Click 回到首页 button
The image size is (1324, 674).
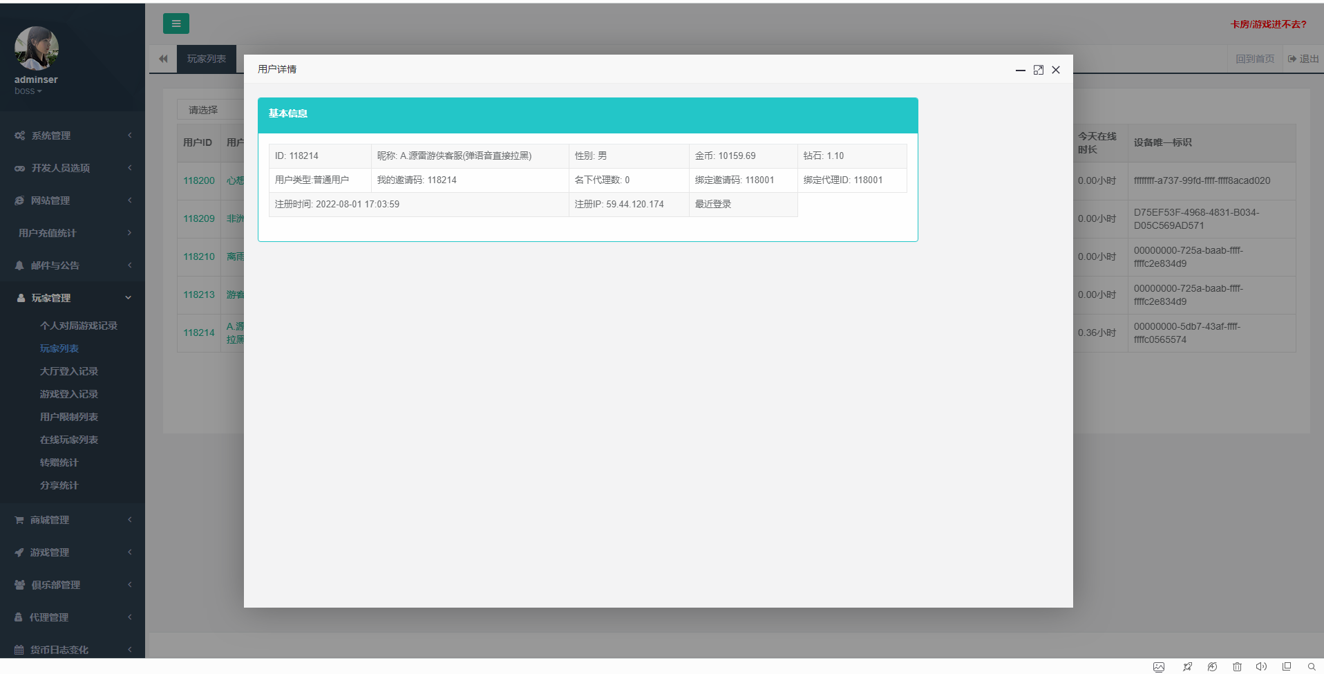point(1255,59)
